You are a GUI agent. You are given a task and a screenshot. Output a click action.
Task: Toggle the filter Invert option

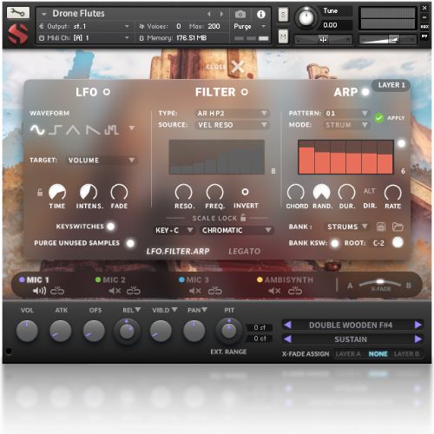[x=245, y=192]
